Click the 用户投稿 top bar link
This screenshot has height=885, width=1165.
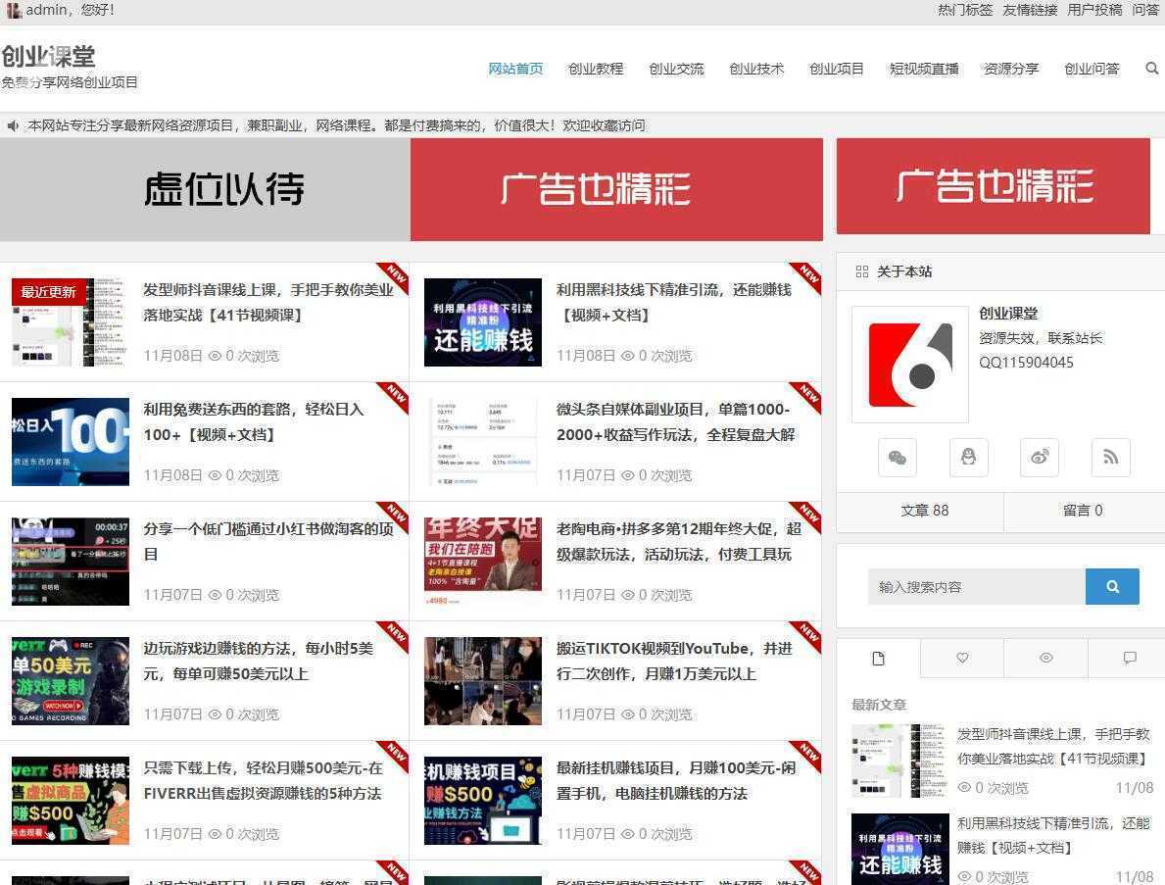click(1094, 10)
